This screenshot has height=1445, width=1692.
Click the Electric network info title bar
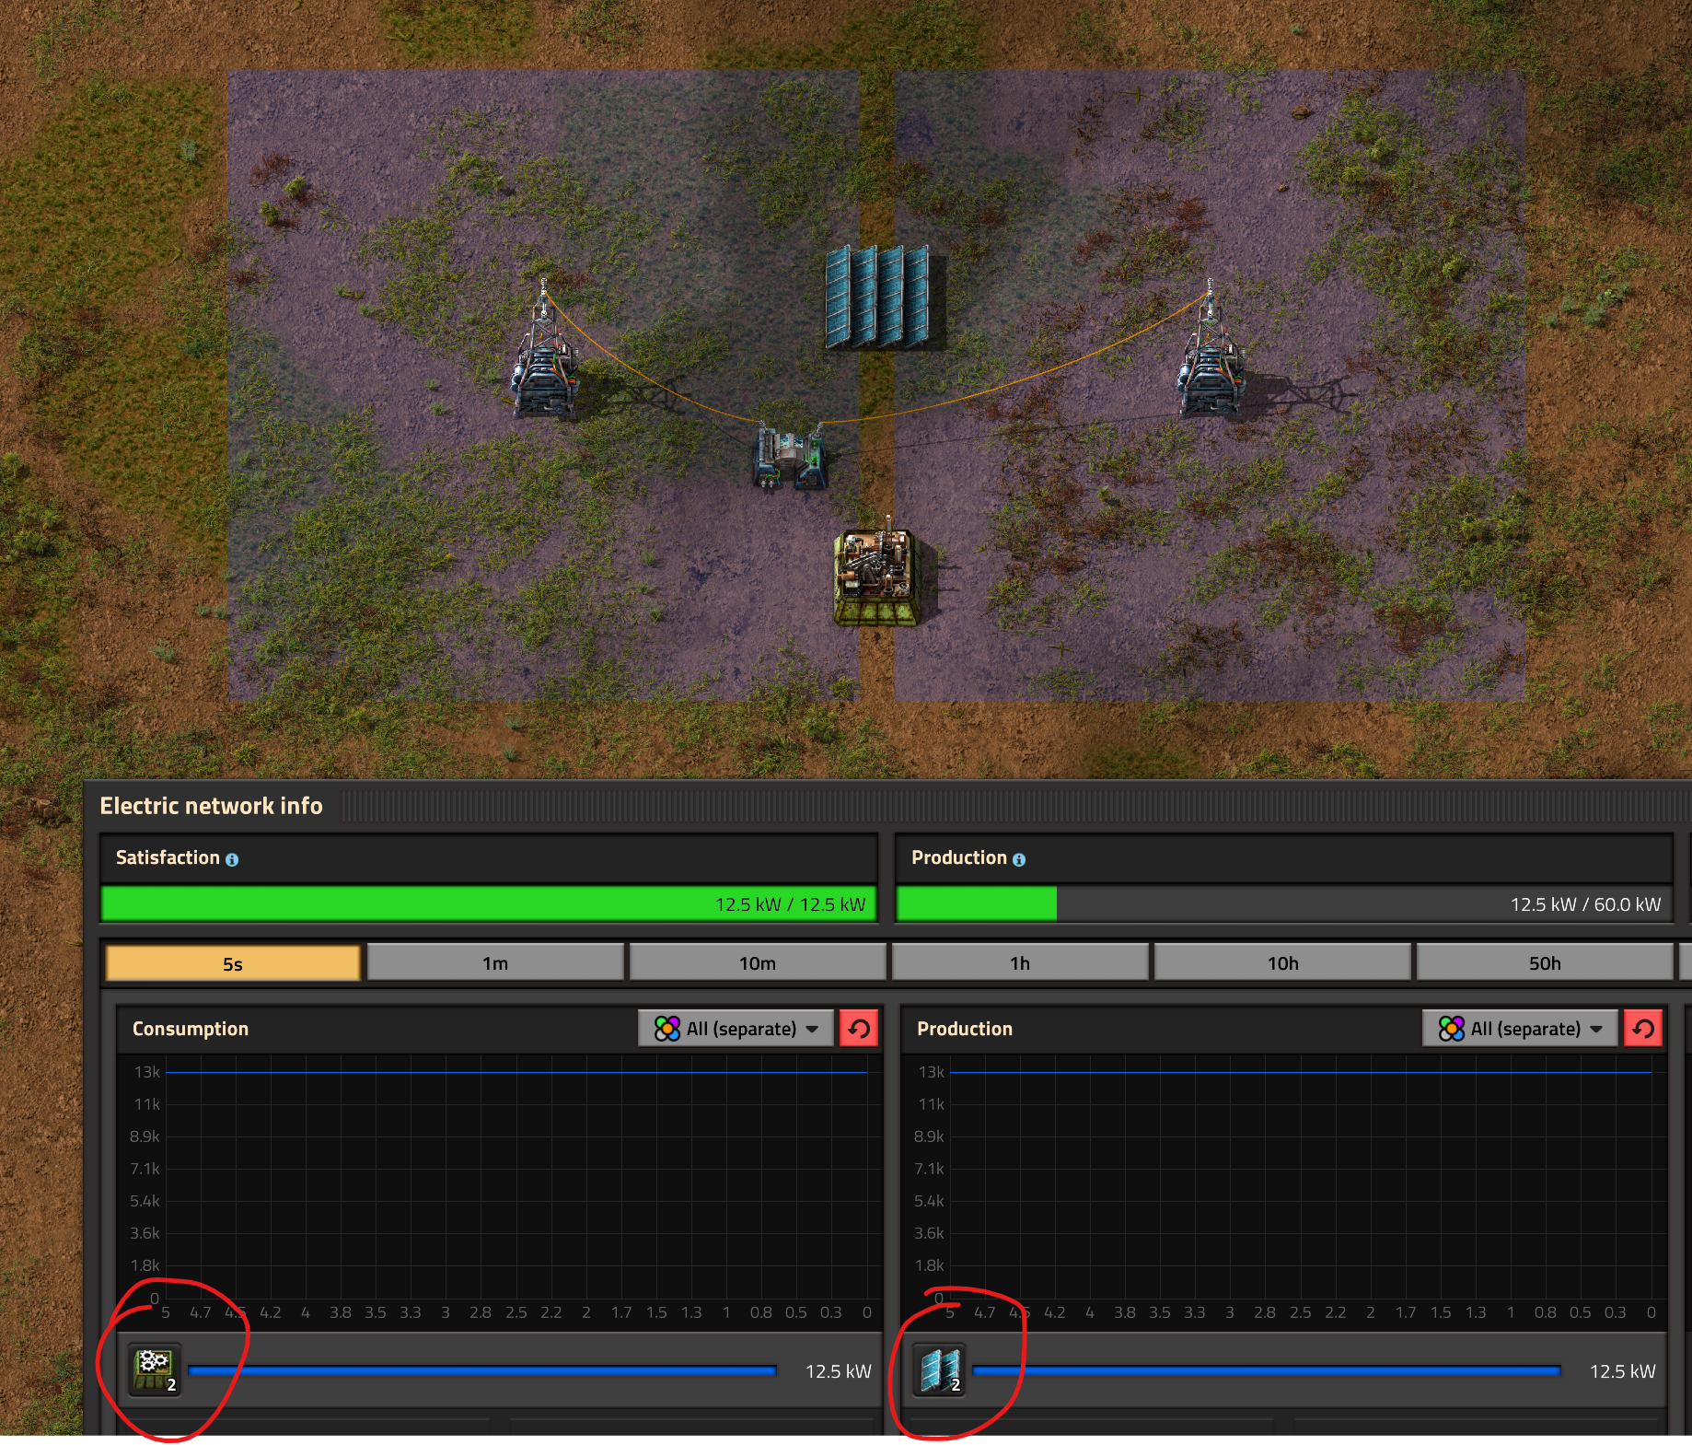tap(887, 806)
